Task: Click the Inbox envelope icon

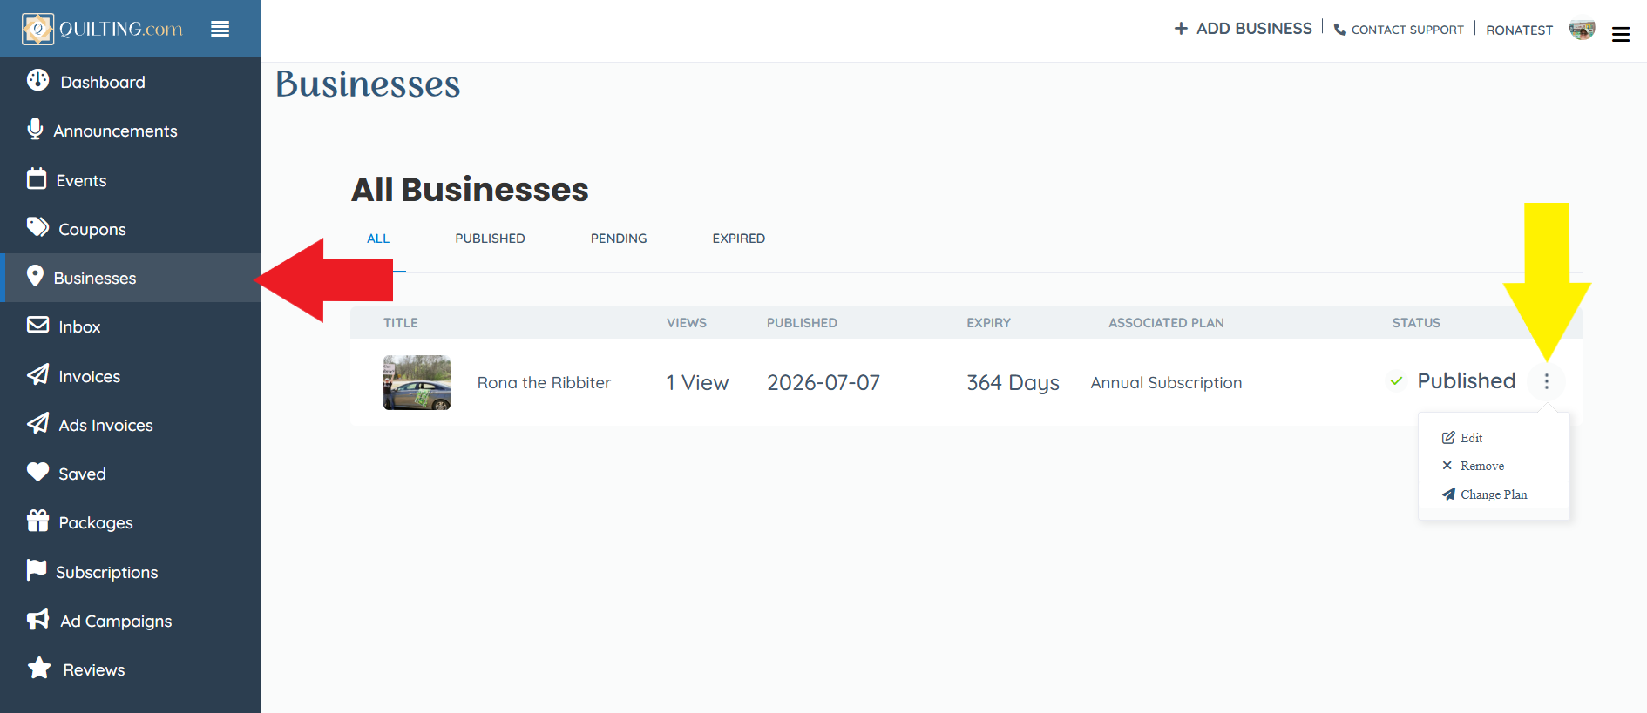Action: point(37,325)
